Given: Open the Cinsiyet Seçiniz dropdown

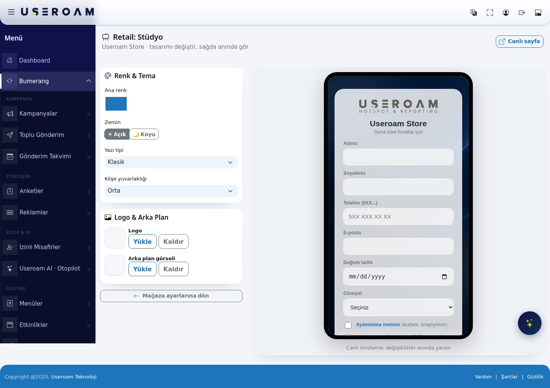Looking at the screenshot, I should (398, 308).
